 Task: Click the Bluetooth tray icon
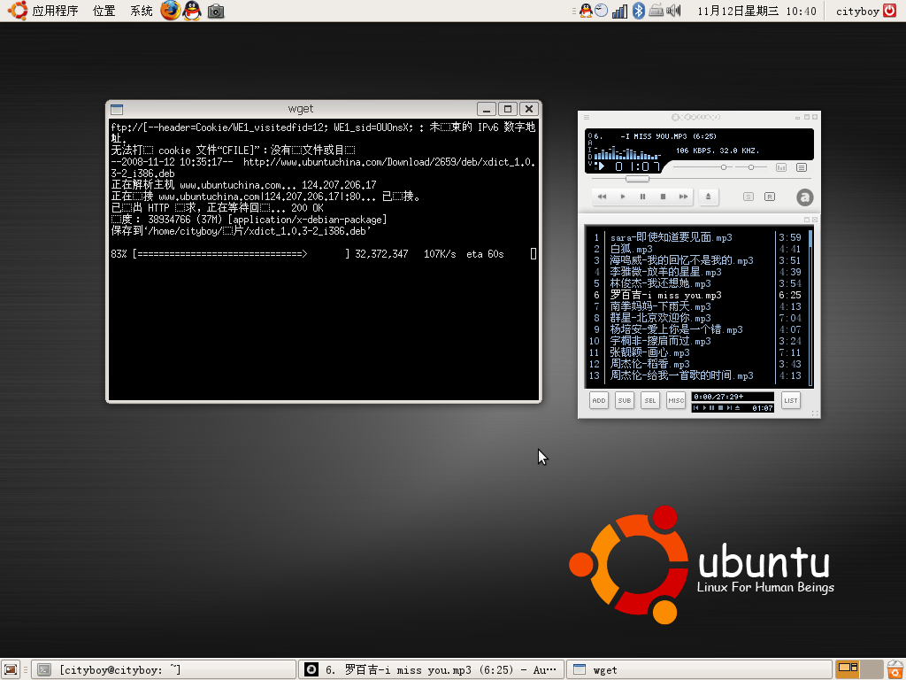click(639, 11)
